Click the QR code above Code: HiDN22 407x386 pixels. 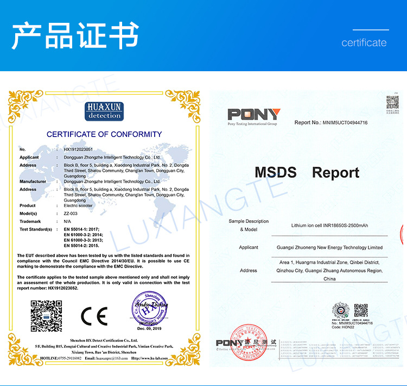[361, 310]
